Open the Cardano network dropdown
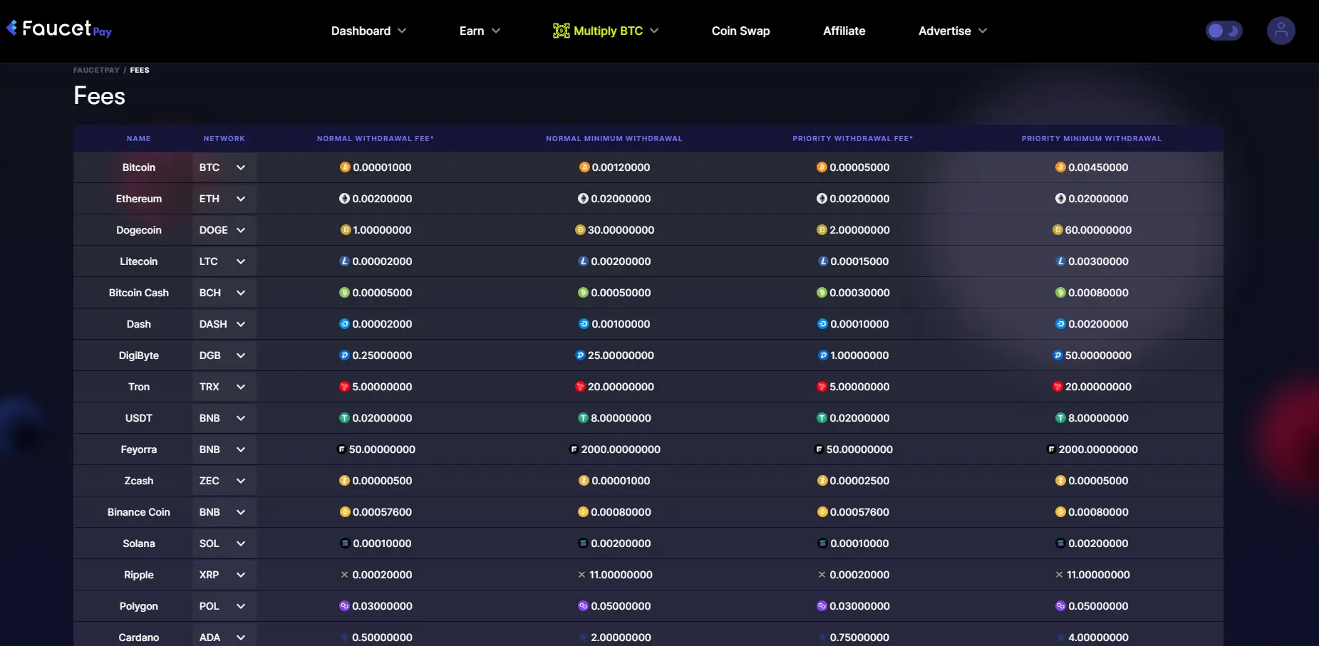The height and width of the screenshot is (646, 1319). click(x=224, y=636)
